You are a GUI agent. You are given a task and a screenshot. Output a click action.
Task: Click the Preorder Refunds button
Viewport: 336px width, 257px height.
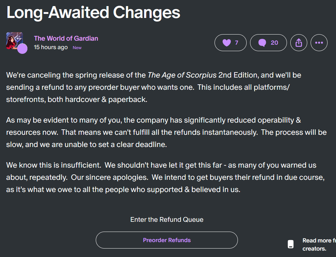click(x=167, y=240)
